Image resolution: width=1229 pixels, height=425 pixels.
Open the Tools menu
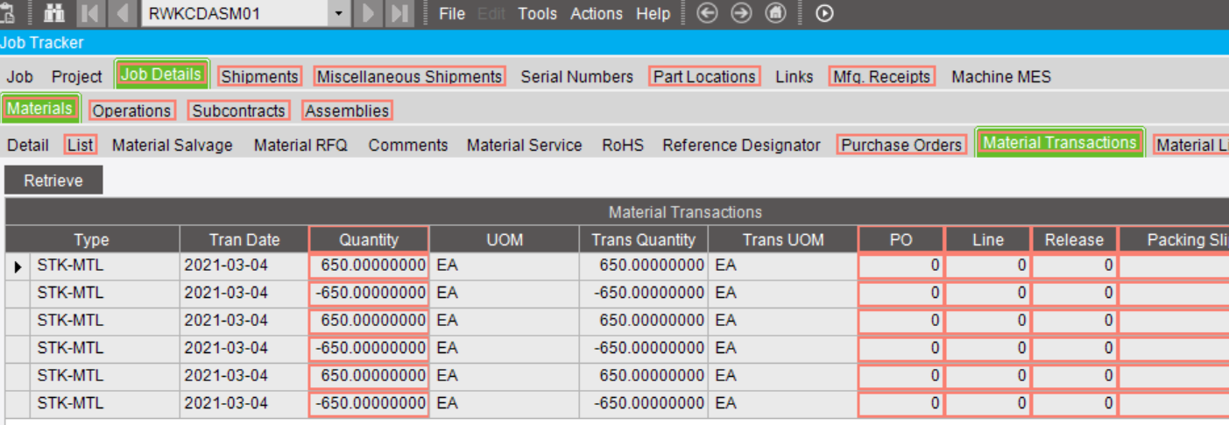537,13
